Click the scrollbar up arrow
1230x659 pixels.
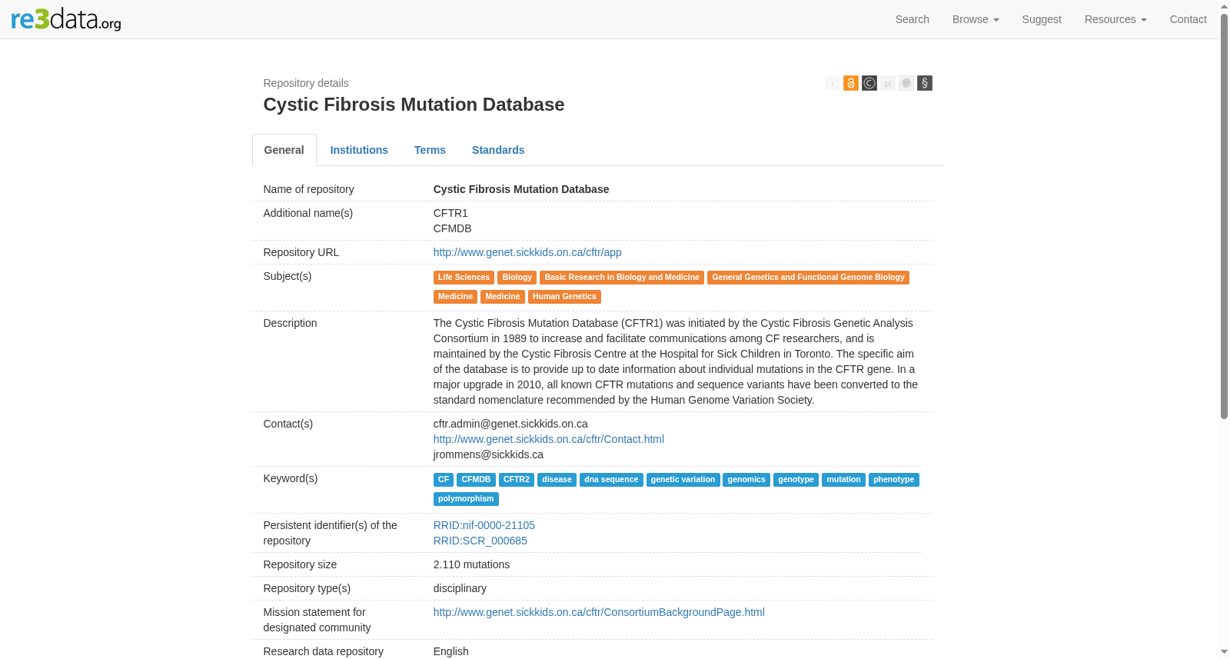pyautogui.click(x=1224, y=5)
